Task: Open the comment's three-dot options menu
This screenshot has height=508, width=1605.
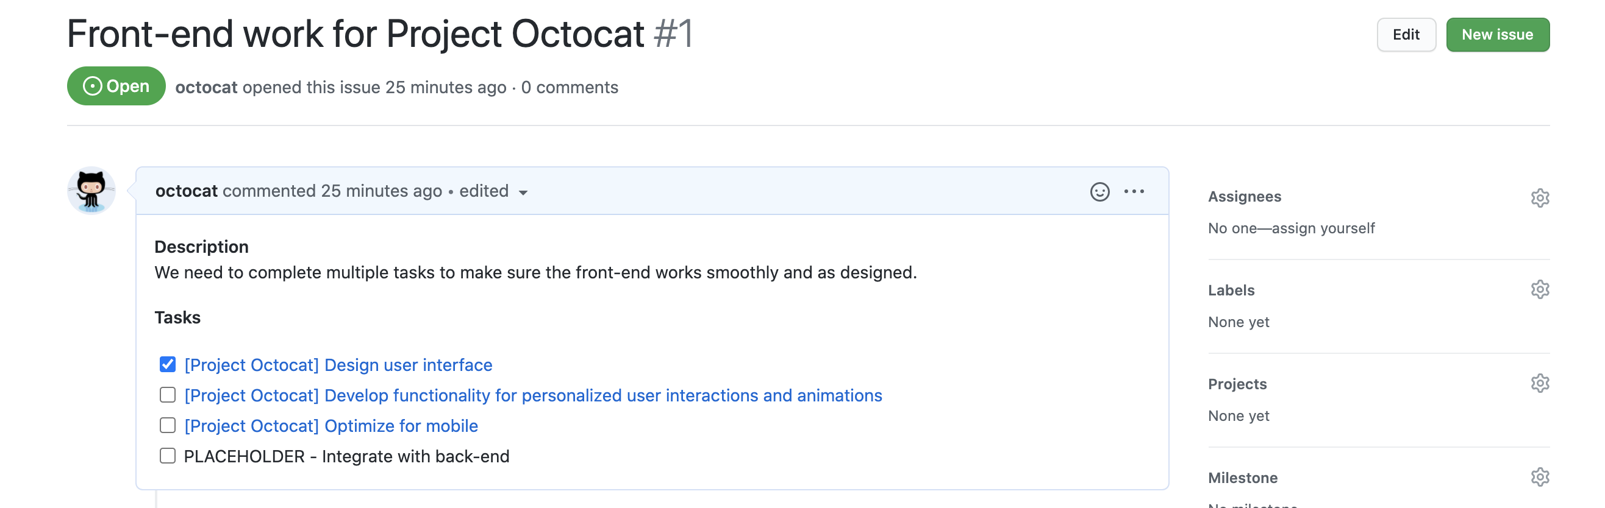Action: 1134,192
